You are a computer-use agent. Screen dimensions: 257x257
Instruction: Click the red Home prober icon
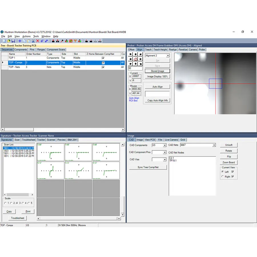[x=136, y=59]
